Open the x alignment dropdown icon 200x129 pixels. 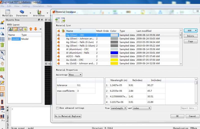(2, 109)
